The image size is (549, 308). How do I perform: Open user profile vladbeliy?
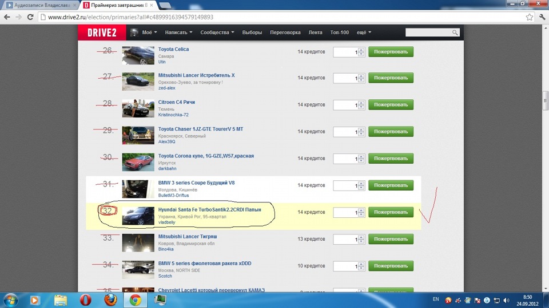[x=166, y=222]
